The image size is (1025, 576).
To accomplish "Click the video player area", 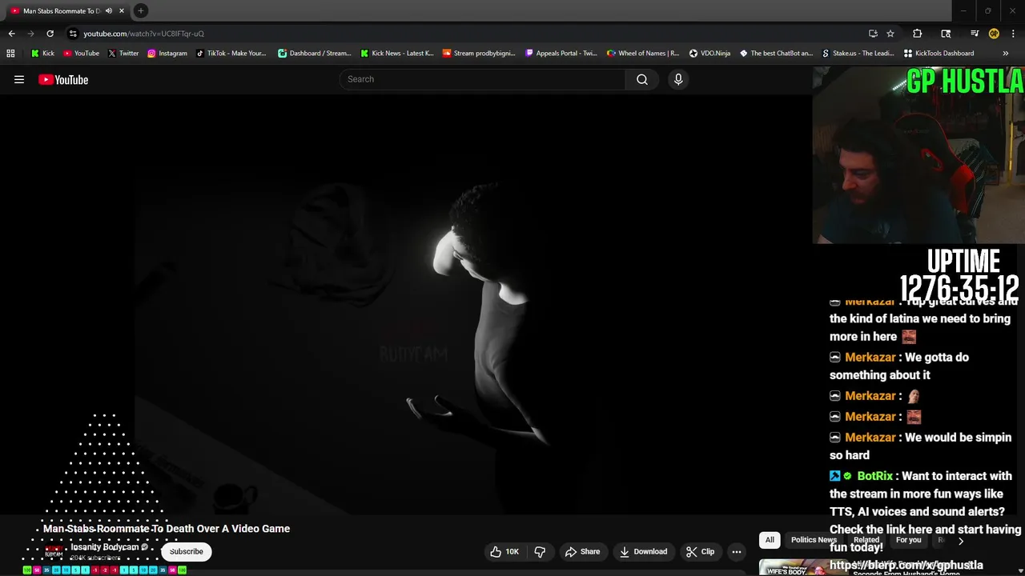I will [x=405, y=305].
